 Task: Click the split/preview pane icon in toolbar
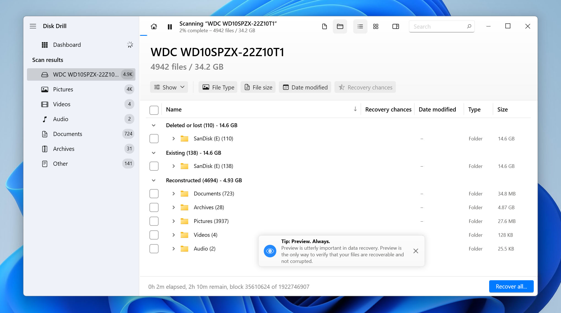tap(395, 26)
